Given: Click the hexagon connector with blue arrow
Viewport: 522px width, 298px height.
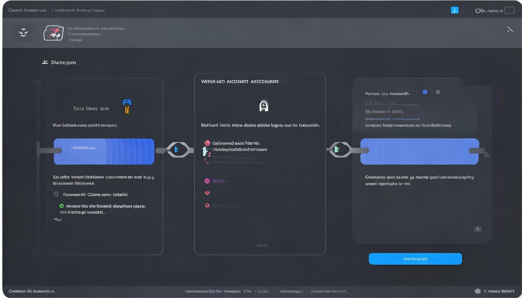Looking at the screenshot, I should tap(177, 149).
